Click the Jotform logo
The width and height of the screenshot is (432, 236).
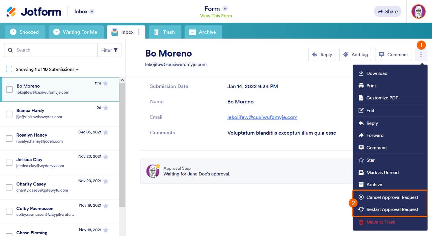tap(34, 11)
